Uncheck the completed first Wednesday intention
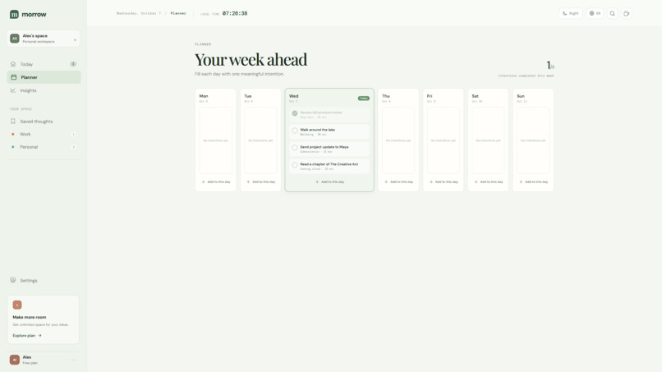Screen dimensions: 662x372 (295, 113)
